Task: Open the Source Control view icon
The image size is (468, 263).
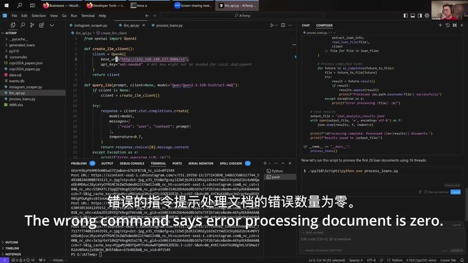Action: click(32, 25)
